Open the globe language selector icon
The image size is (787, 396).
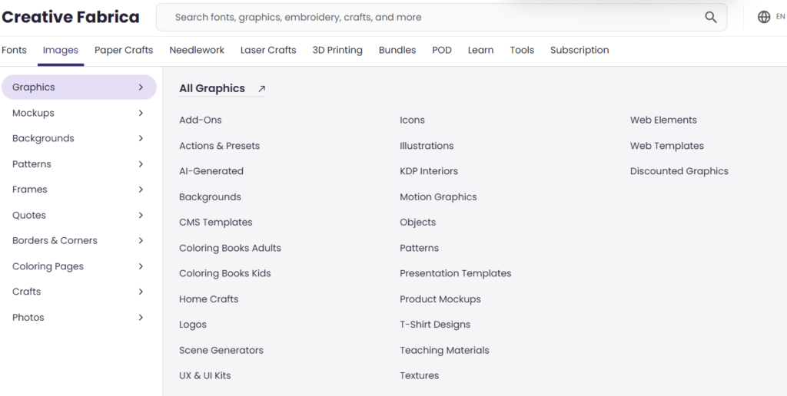764,17
